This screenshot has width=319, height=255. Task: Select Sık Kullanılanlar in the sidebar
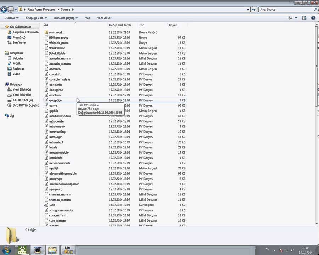(x=20, y=27)
